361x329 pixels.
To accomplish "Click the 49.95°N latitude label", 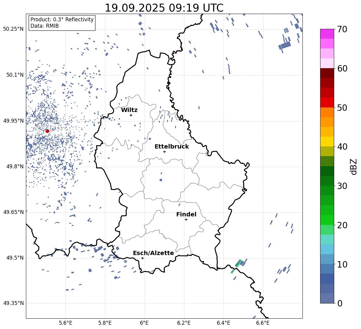I will [x=13, y=121].
